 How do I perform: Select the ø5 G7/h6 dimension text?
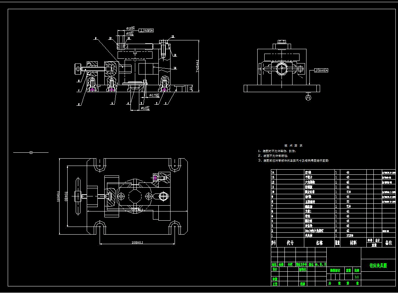130,33
